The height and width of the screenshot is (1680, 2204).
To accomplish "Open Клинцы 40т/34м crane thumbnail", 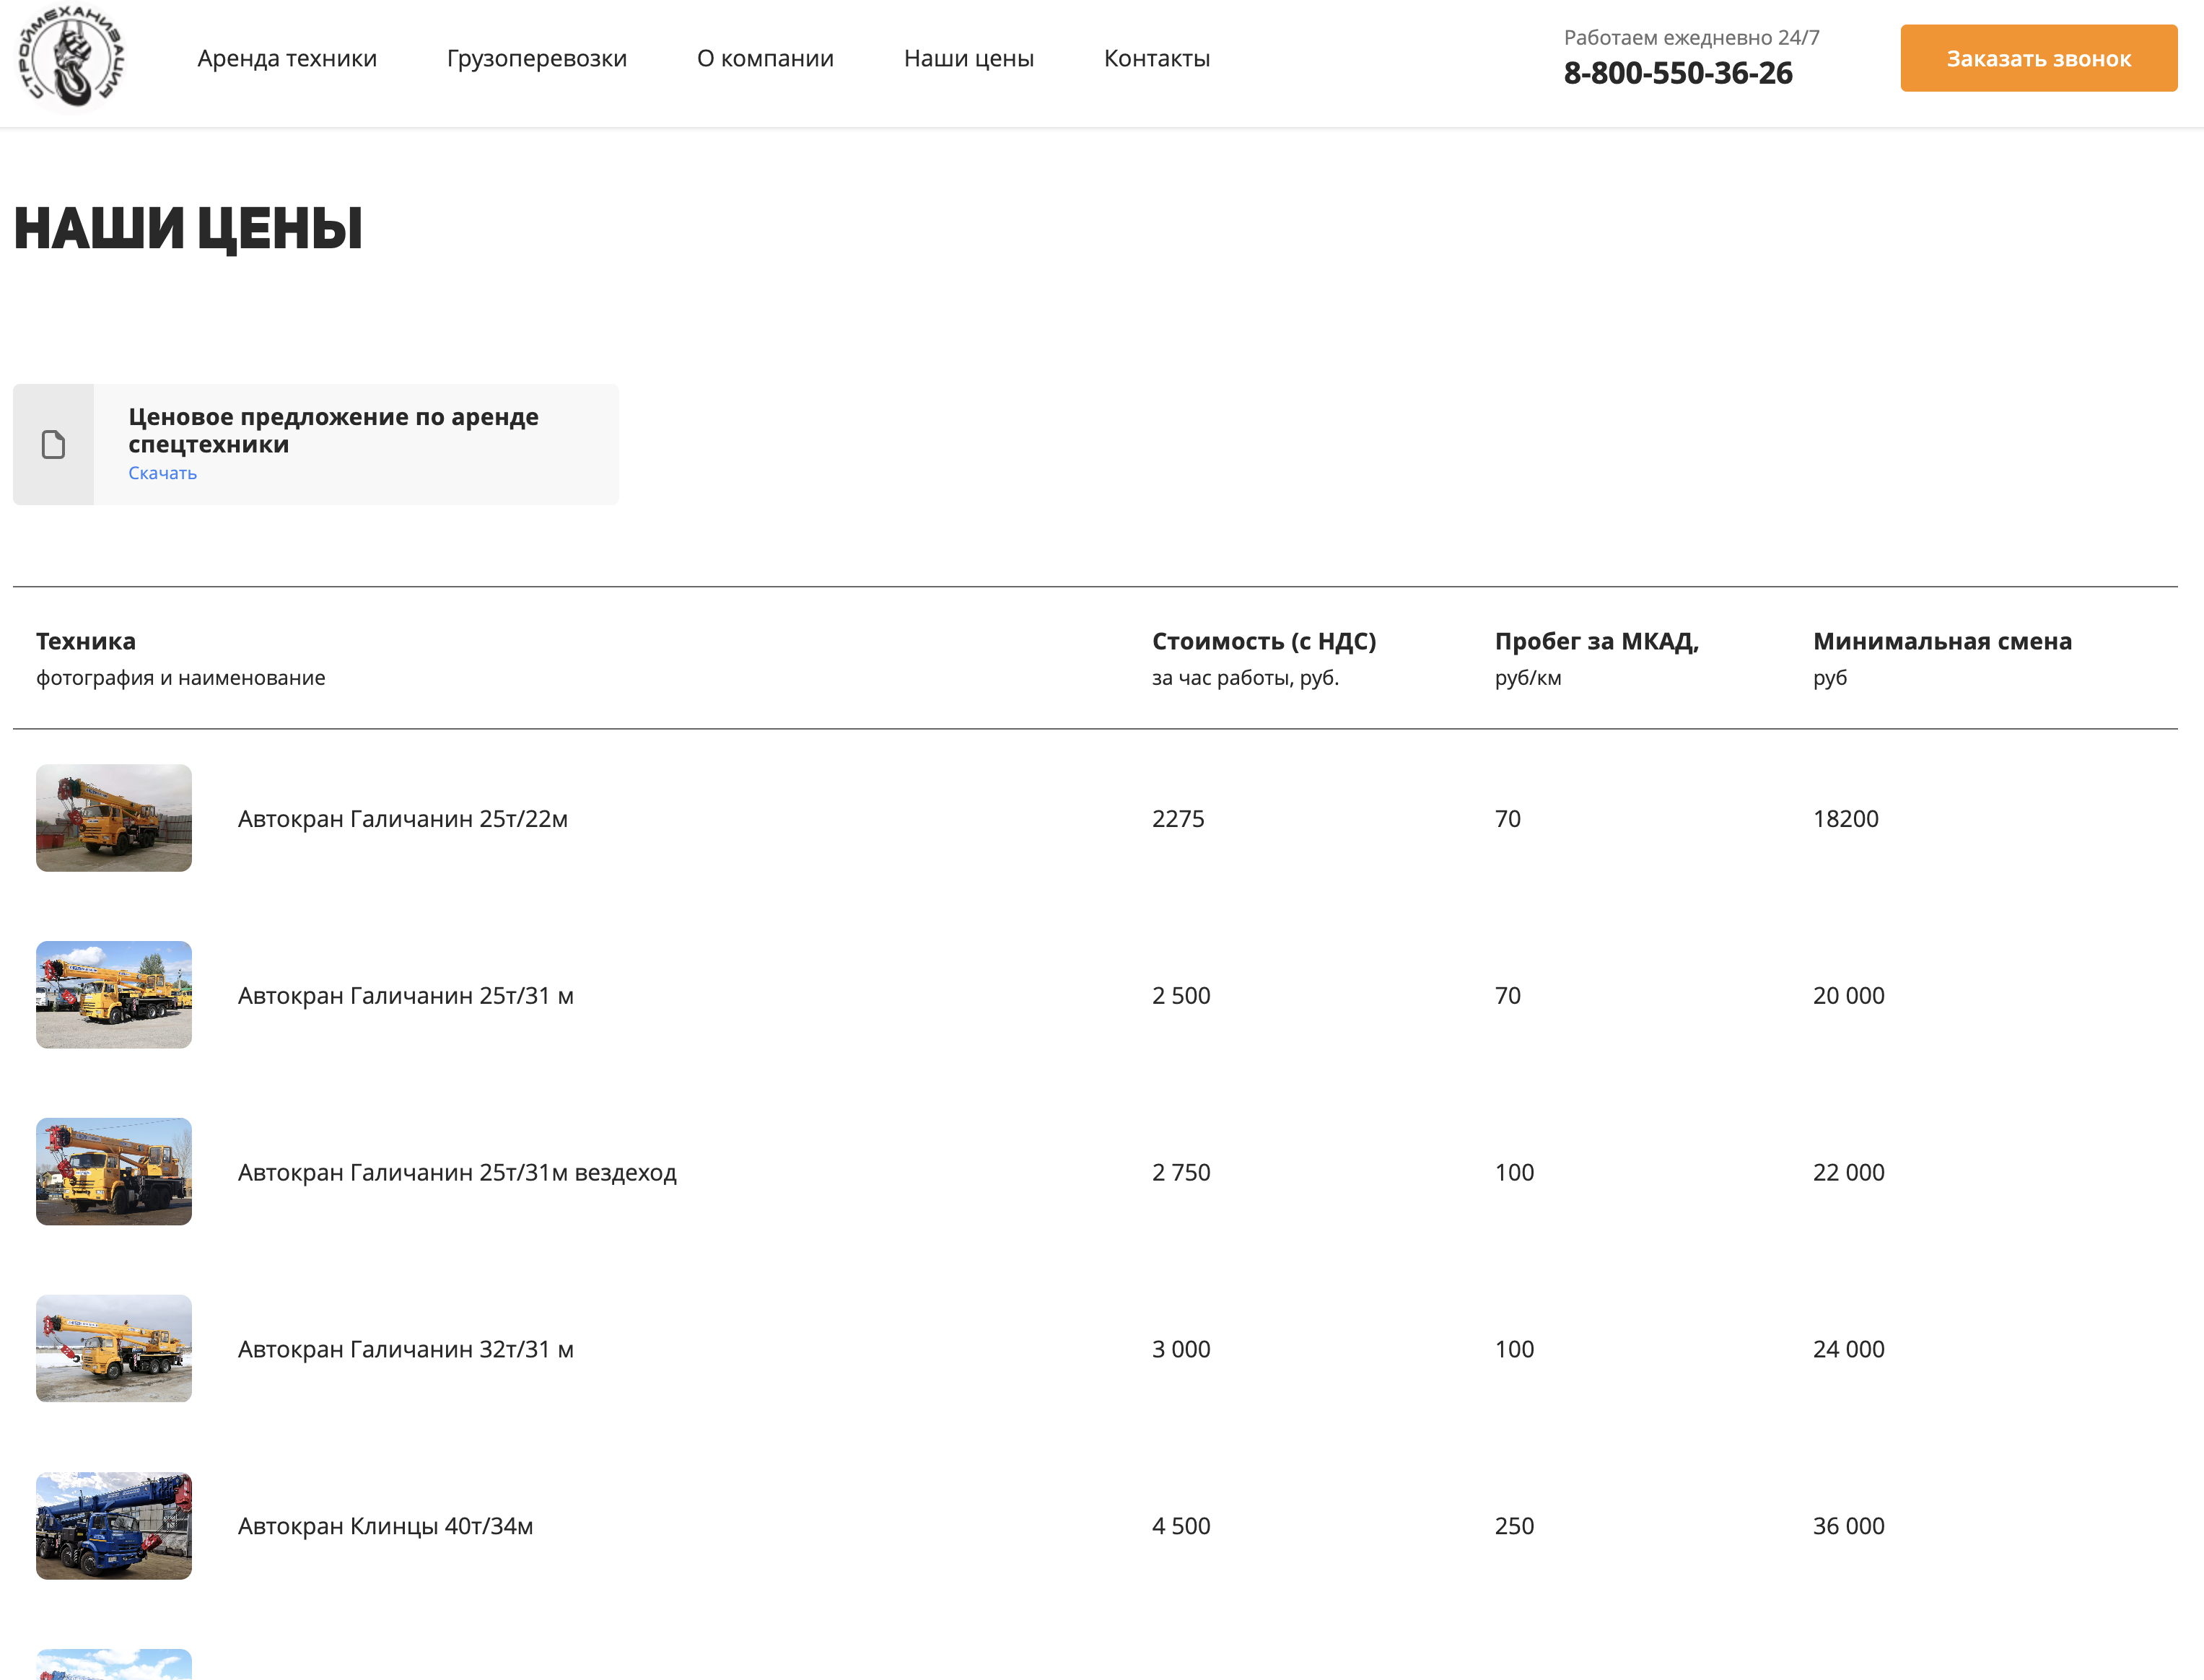I will coord(114,1526).
